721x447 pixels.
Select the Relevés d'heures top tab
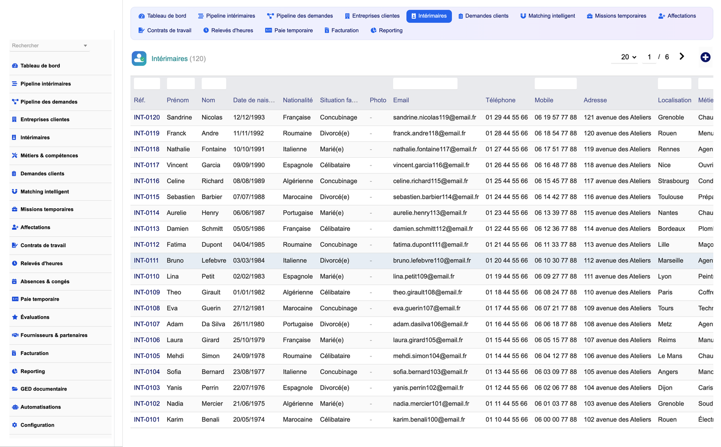[228, 30]
